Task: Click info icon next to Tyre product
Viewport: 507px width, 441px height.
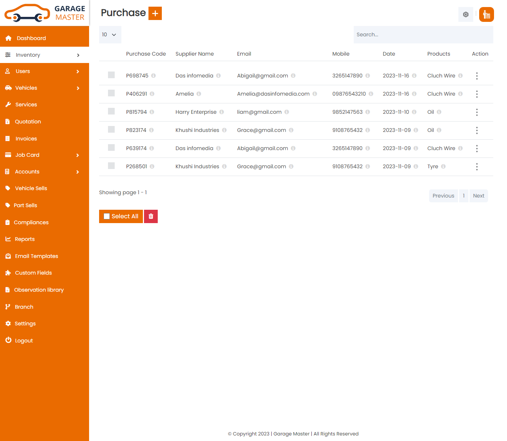Action: coord(443,166)
